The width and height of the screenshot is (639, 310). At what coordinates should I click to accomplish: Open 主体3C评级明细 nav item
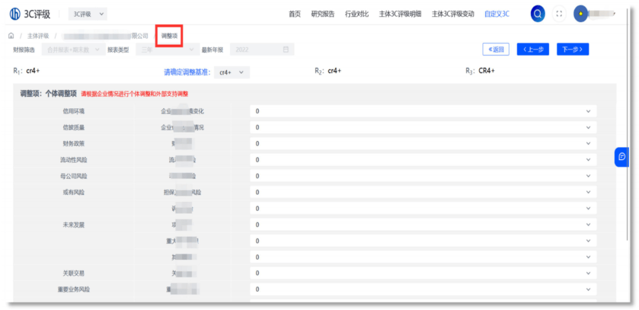400,14
